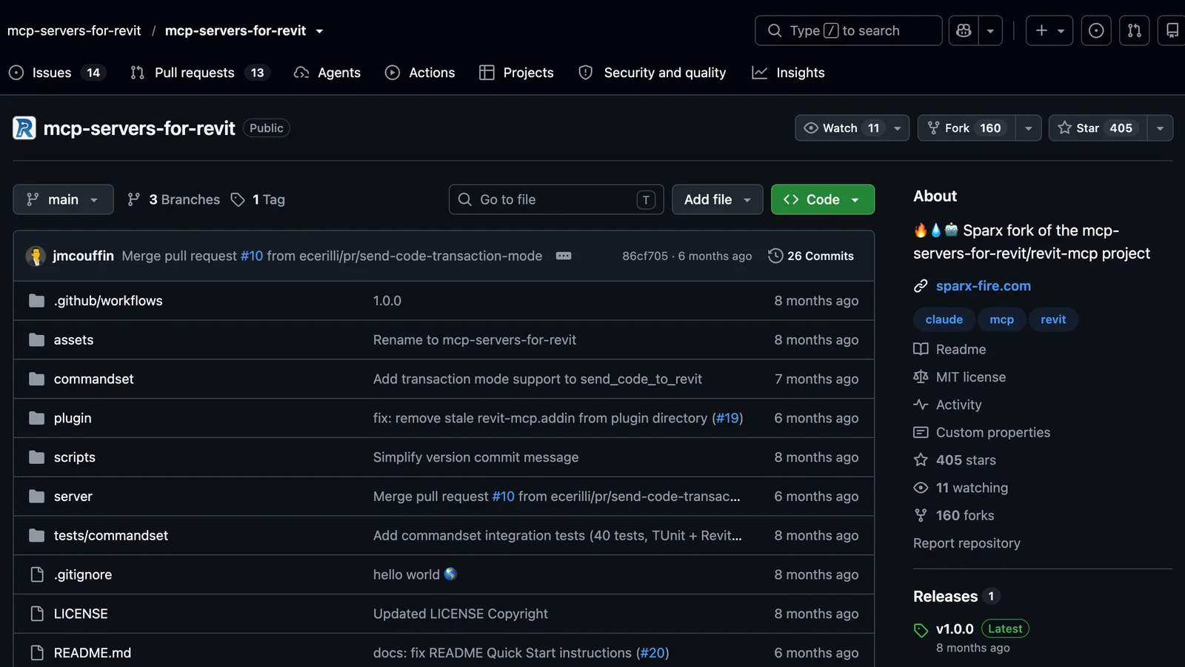Open the #19 pull request link
Image resolution: width=1185 pixels, height=667 pixels.
(727, 418)
